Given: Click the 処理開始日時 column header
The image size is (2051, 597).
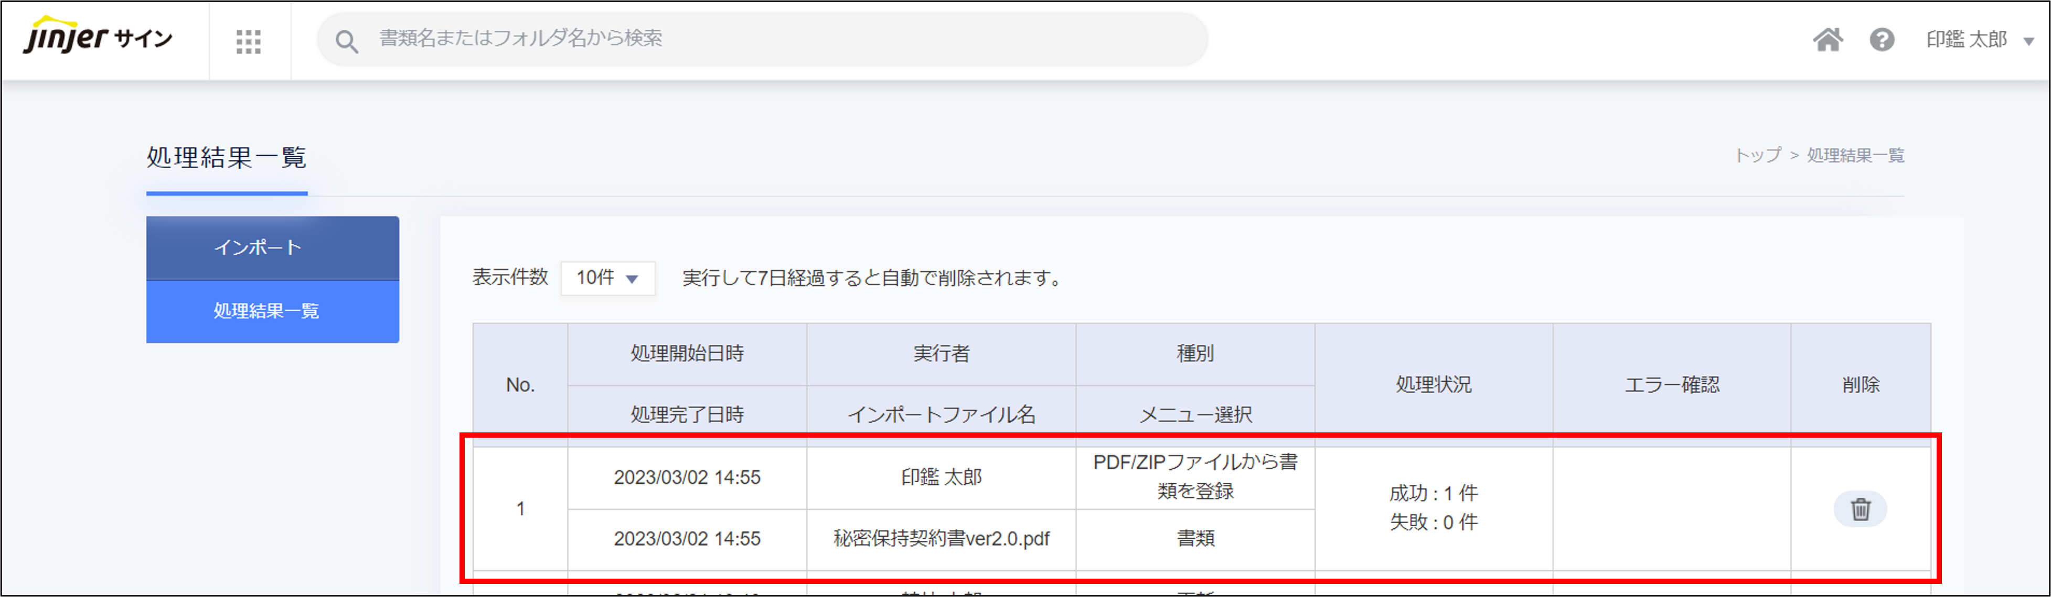Looking at the screenshot, I should [687, 354].
